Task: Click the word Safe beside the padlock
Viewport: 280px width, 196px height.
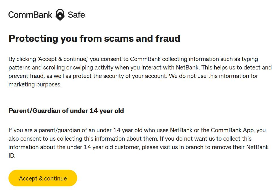Action: [76, 15]
